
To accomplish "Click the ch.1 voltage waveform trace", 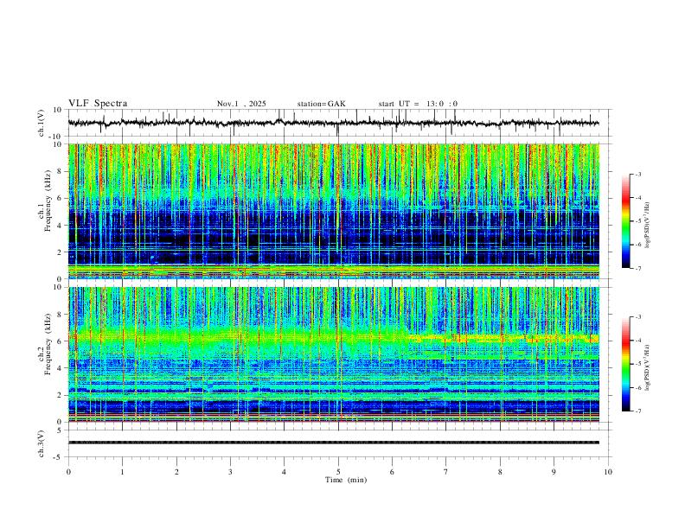I will [333, 123].
